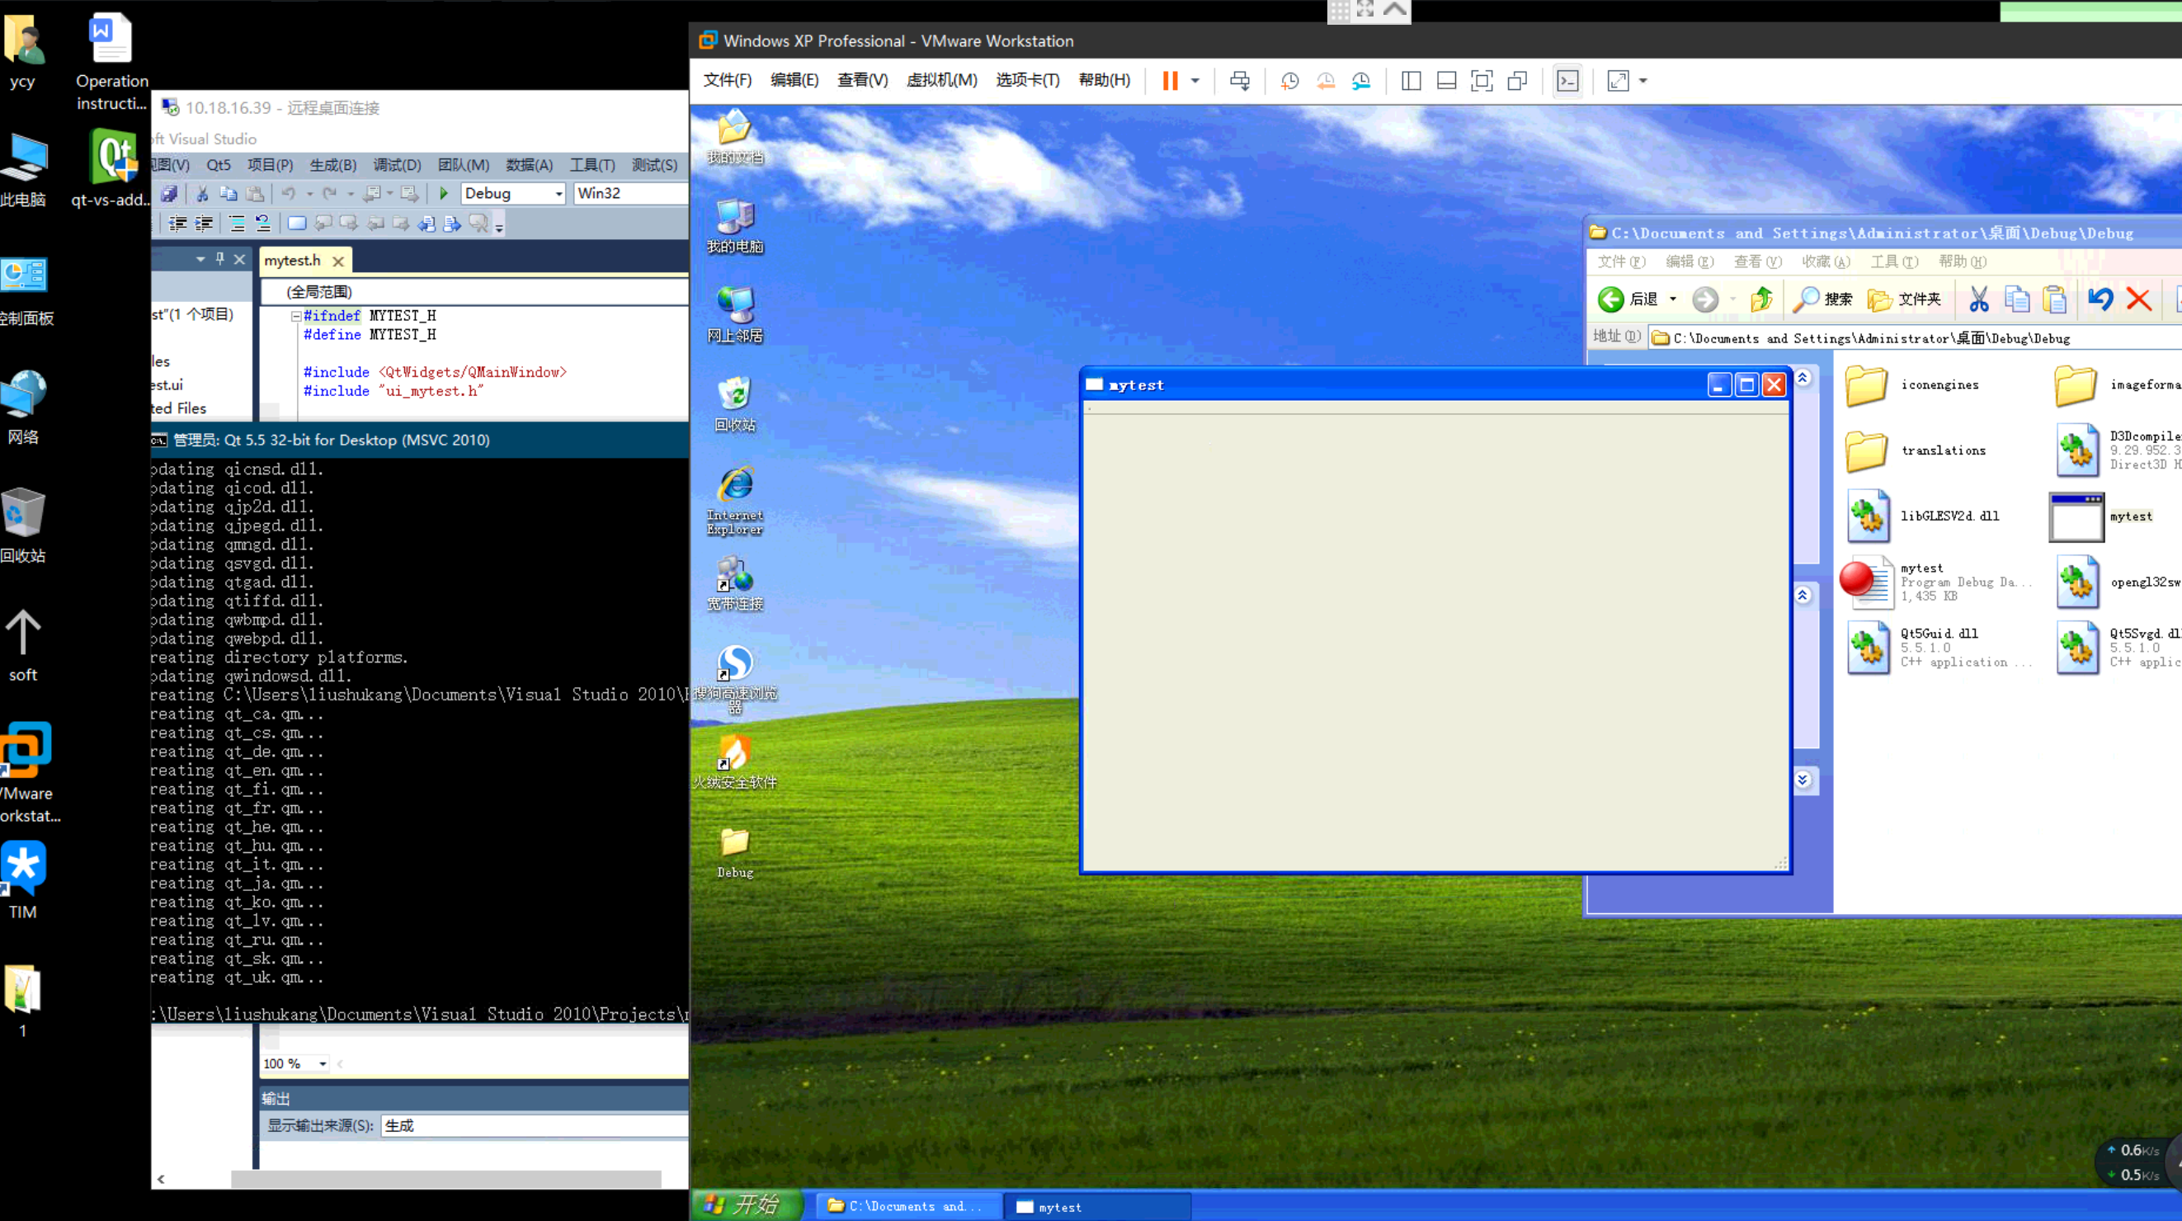Collapse the top Explorer side-panel chevron
This screenshot has width=2182, height=1221.
tap(1803, 378)
